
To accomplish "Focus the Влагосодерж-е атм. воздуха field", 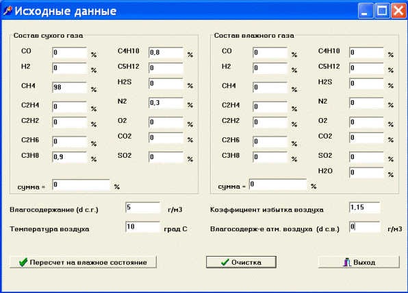I will pyautogui.click(x=365, y=227).
